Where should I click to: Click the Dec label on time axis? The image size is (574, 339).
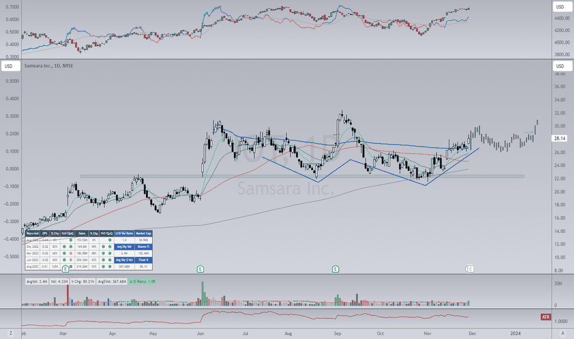[x=472, y=333]
